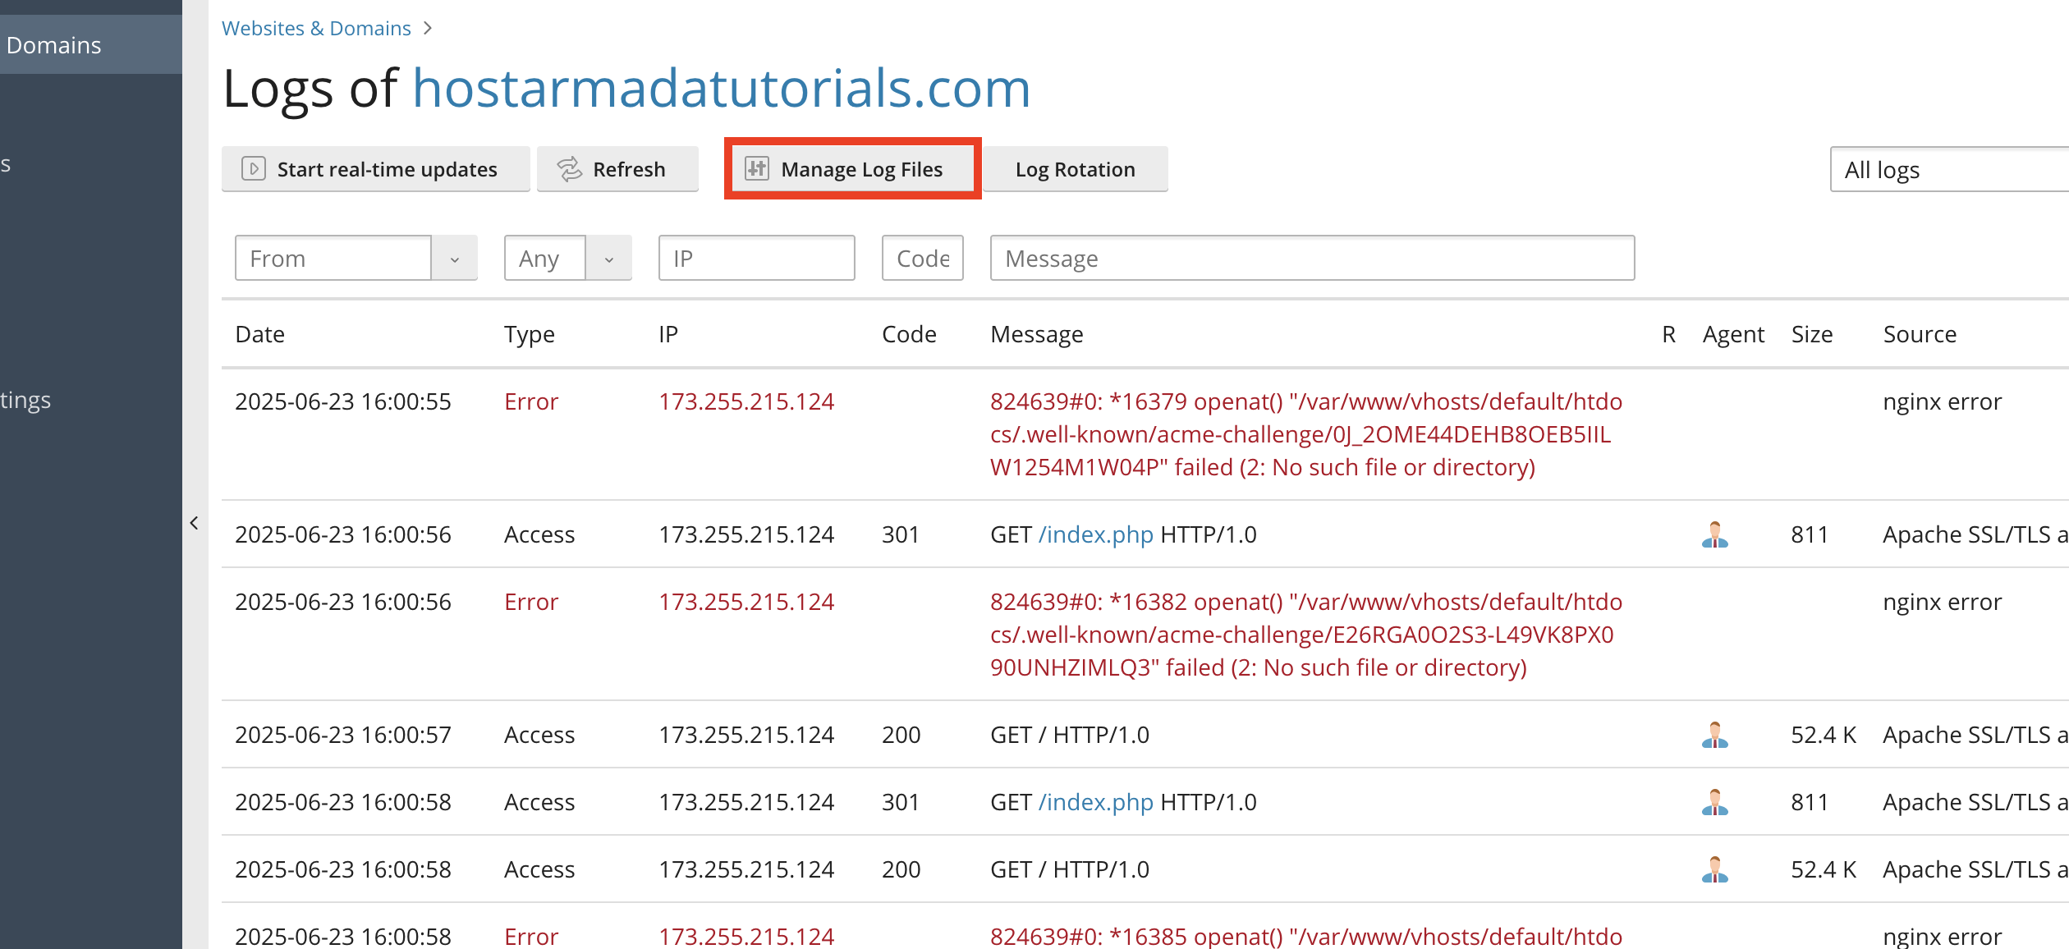Image resolution: width=2069 pixels, height=949 pixels.
Task: Open hostarmadatutorials.com title link
Action: tap(721, 88)
